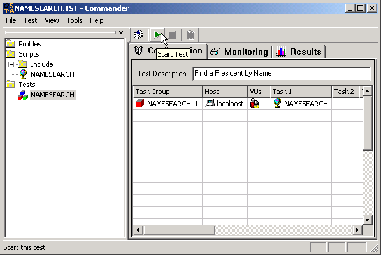Click the virtual users people icon

(x=255, y=104)
